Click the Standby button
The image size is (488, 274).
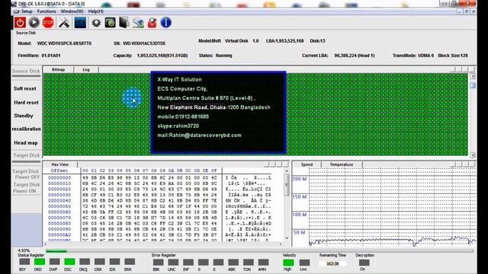coord(24,116)
